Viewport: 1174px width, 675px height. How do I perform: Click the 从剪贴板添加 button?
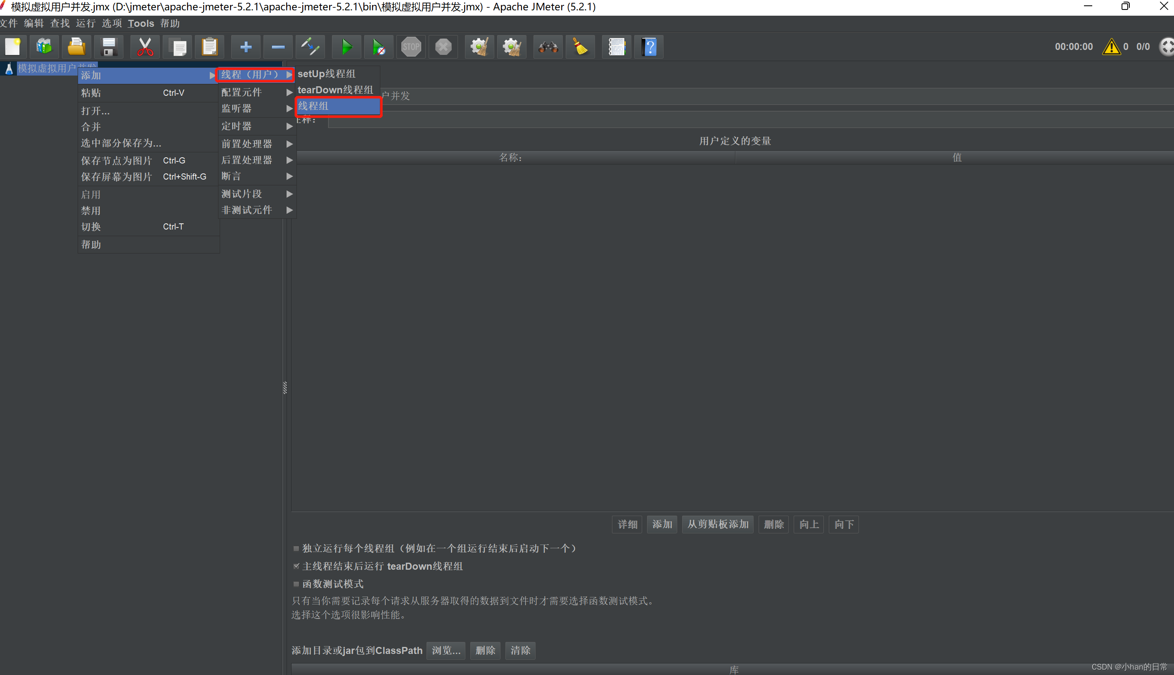point(718,524)
